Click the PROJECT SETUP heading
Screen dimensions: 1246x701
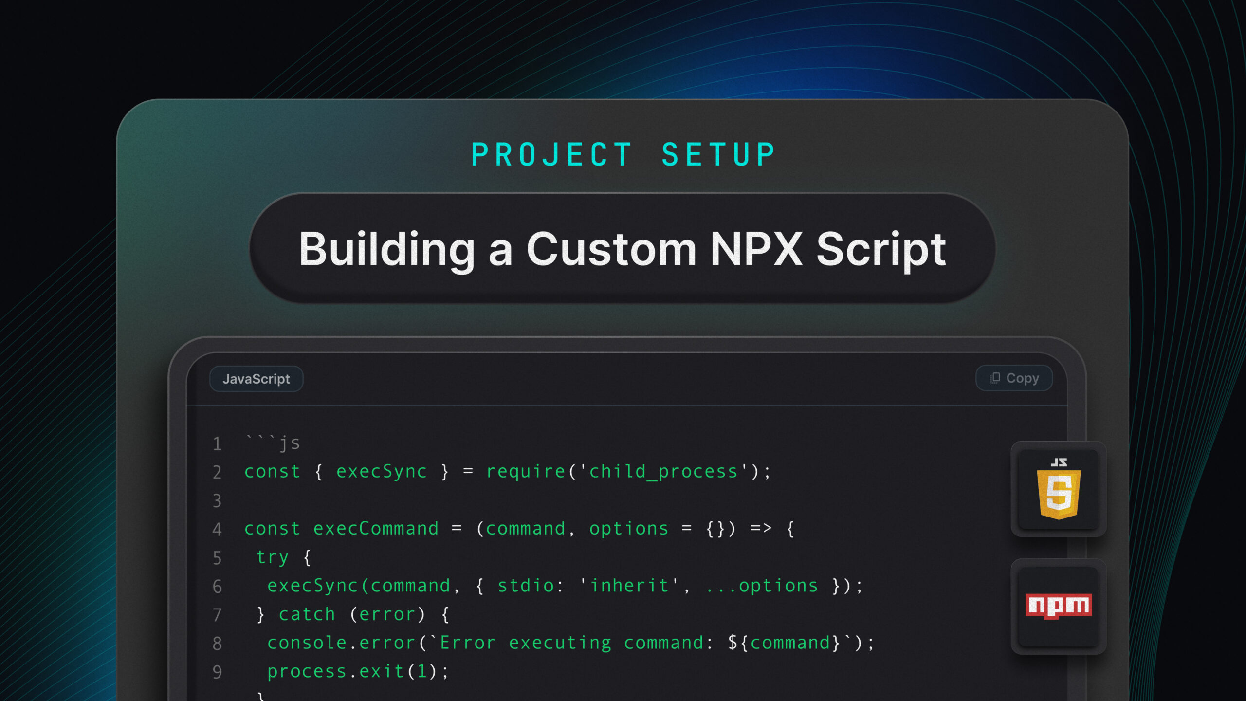click(623, 155)
